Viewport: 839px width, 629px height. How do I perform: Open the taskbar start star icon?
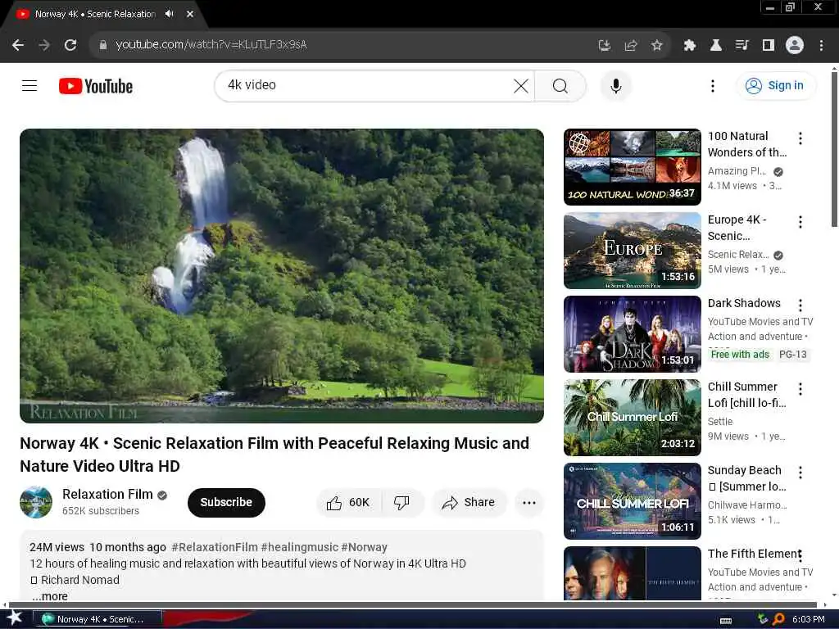[13, 618]
